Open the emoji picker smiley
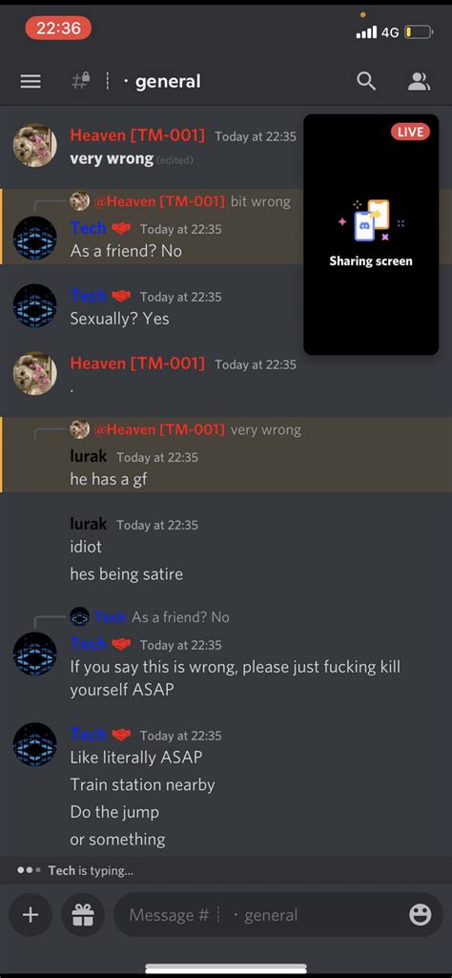The image size is (452, 978). pos(421,914)
